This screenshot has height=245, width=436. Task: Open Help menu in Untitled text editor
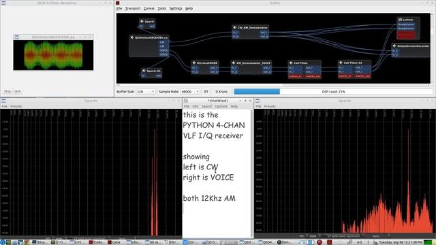click(234, 106)
